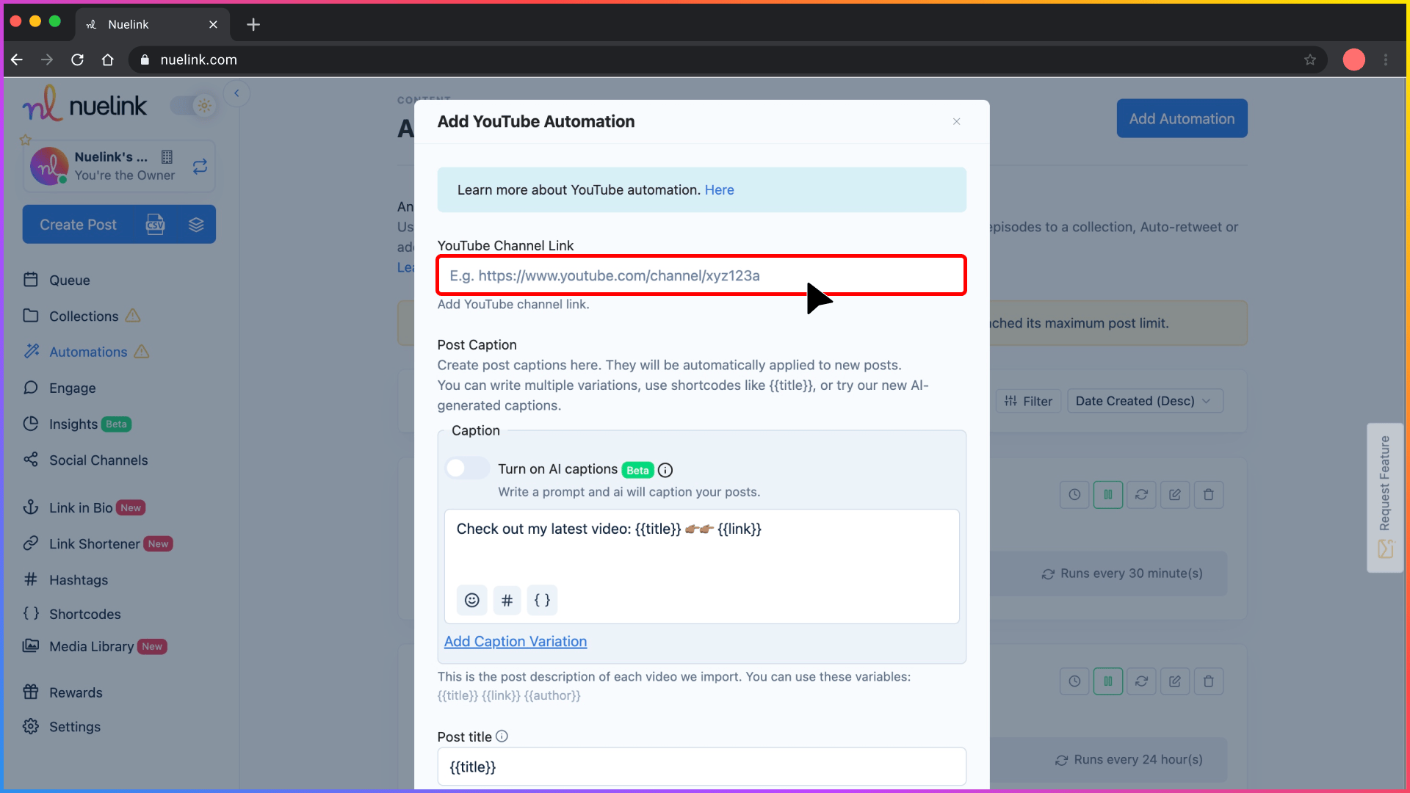Click the Nuelink workspace avatar
This screenshot has width=1410, height=793.
coord(48,167)
